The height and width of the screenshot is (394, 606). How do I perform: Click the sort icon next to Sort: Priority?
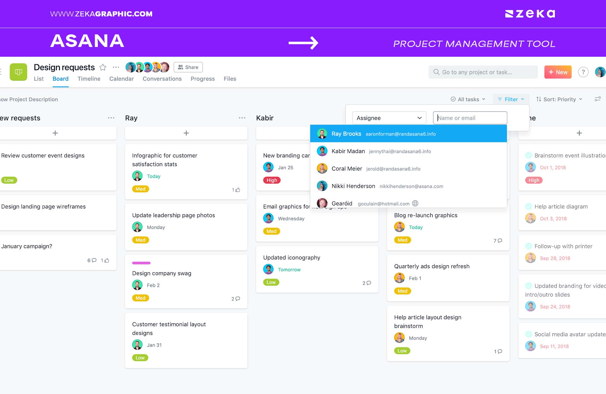coord(539,99)
